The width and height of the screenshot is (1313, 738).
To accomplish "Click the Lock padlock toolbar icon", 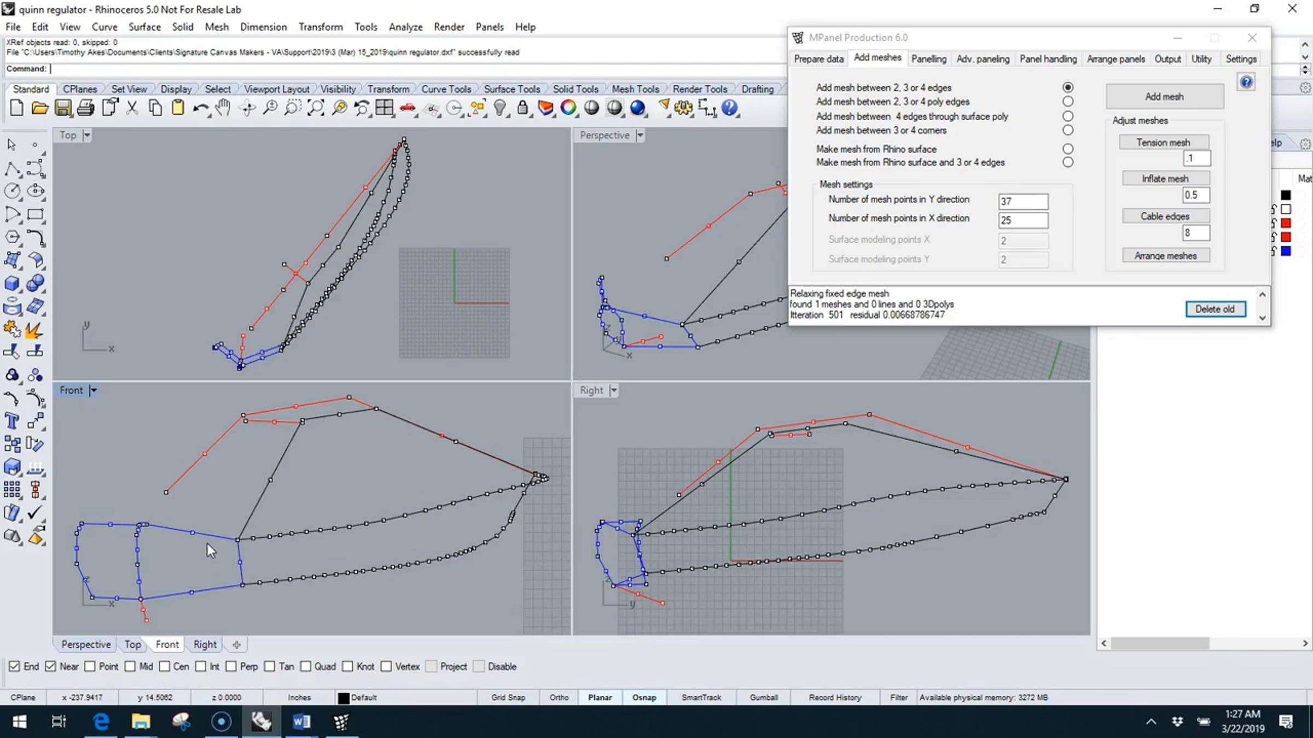I will 522,108.
